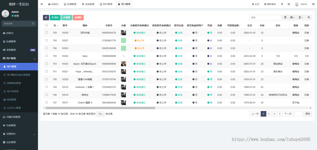
Task: Open the columns visibility dropdown
Action: (292, 17)
